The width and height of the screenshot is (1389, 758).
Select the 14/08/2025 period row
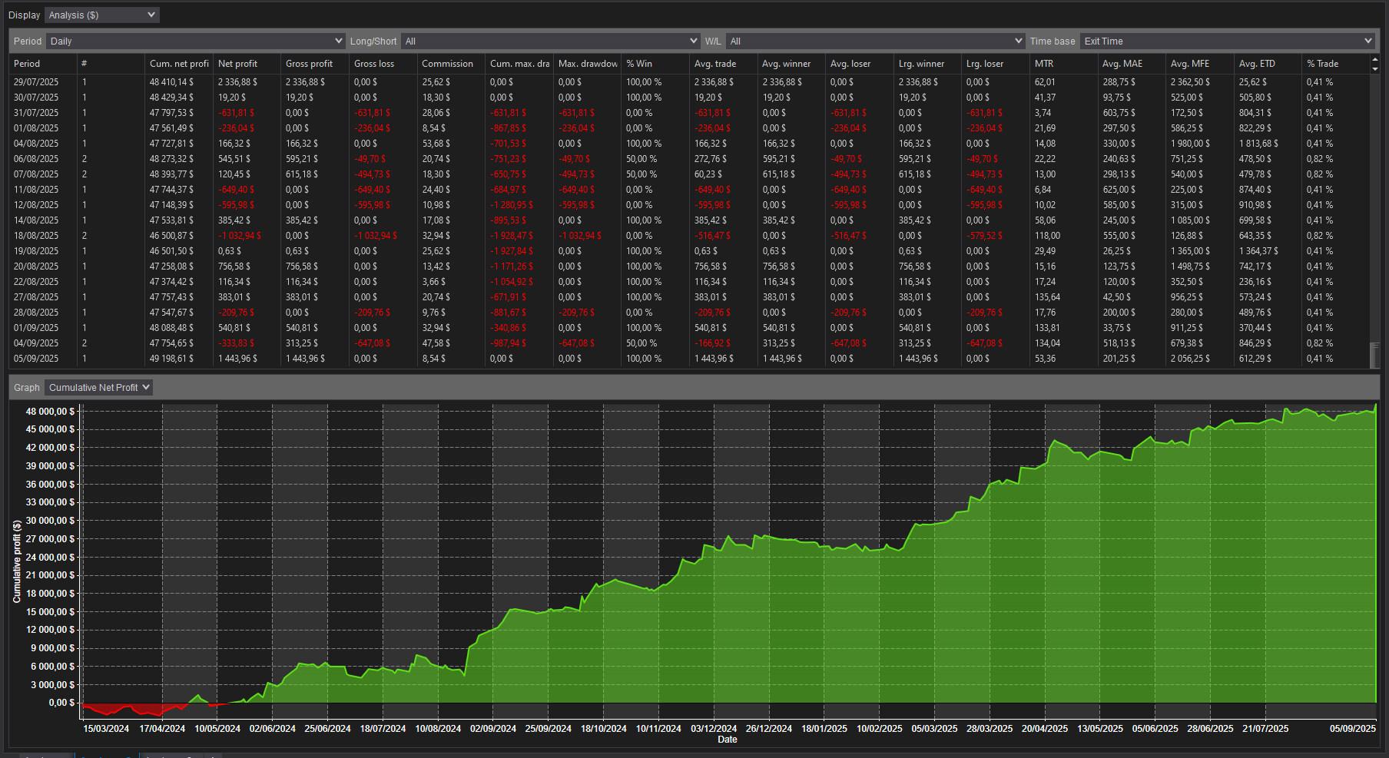pos(689,220)
